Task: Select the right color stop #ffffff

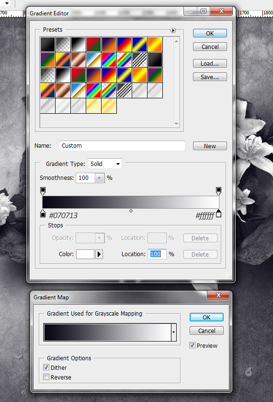Action: (x=218, y=213)
